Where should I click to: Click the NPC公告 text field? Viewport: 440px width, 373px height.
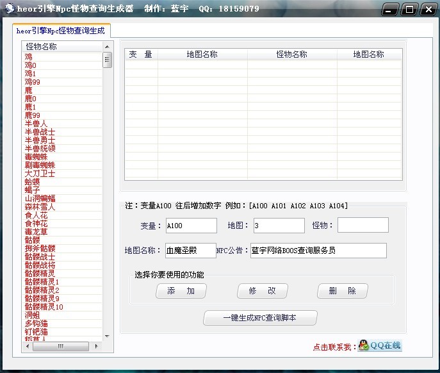click(x=318, y=251)
